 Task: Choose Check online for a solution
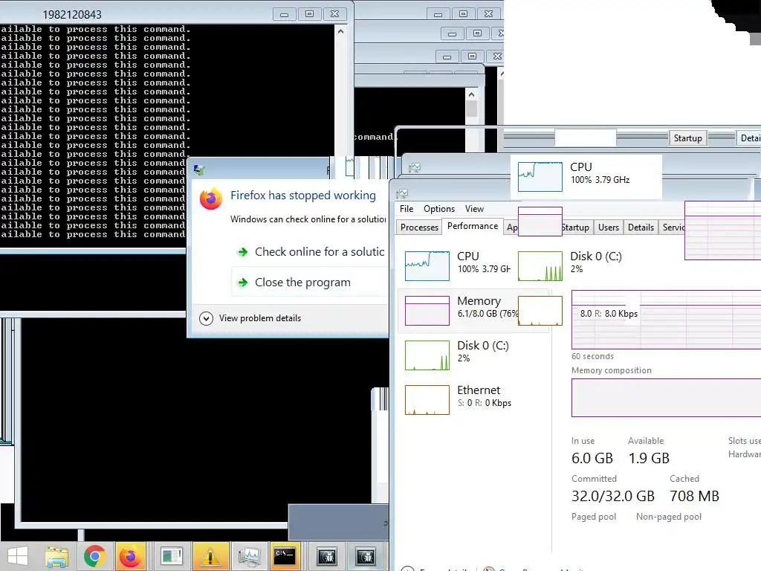311,251
